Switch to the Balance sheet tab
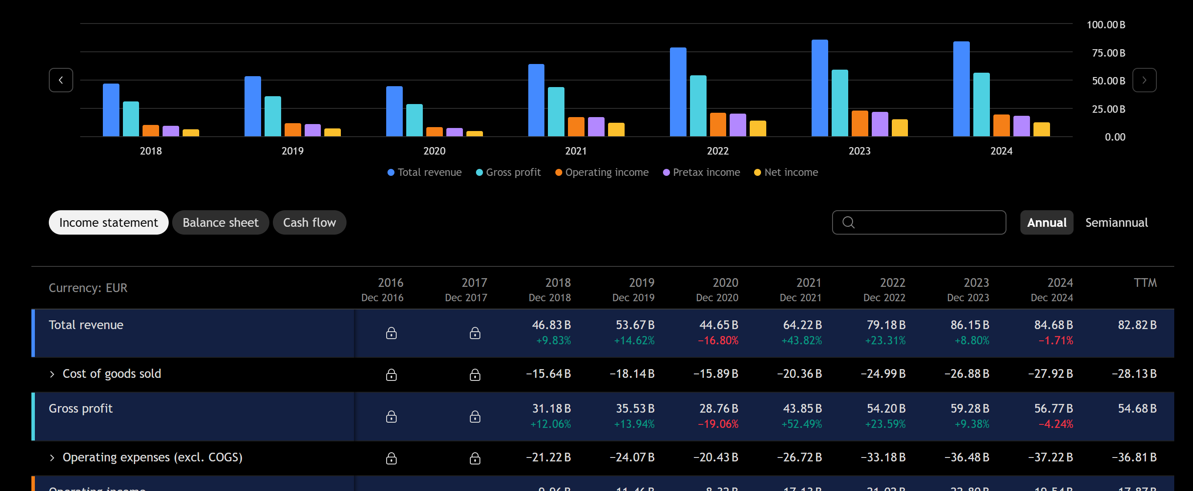 point(221,222)
